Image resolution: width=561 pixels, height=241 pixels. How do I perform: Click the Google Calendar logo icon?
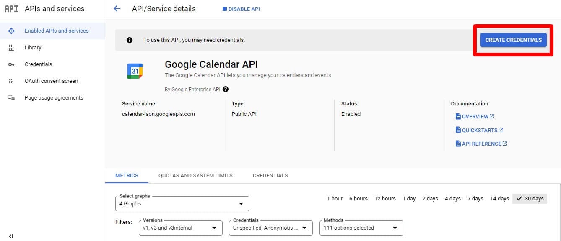[135, 71]
